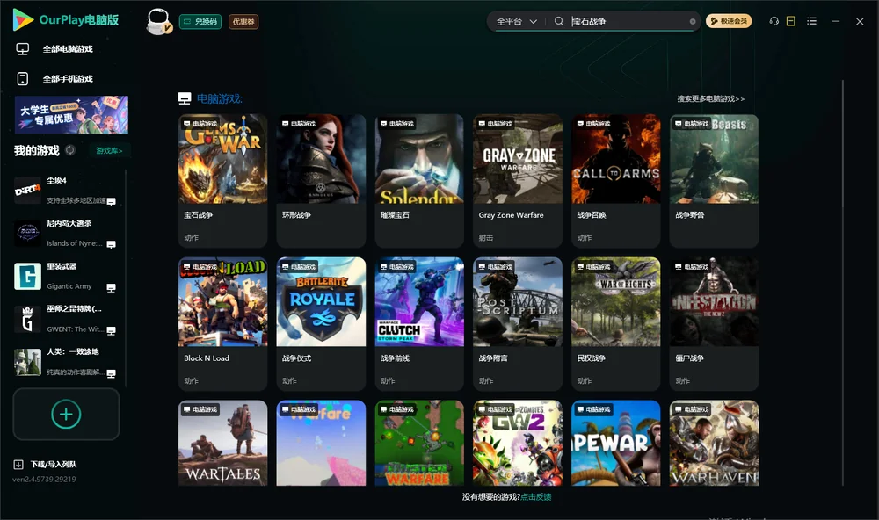Open the Mushroom Warfare tank card
This screenshot has width=879, height=520.
click(419, 443)
